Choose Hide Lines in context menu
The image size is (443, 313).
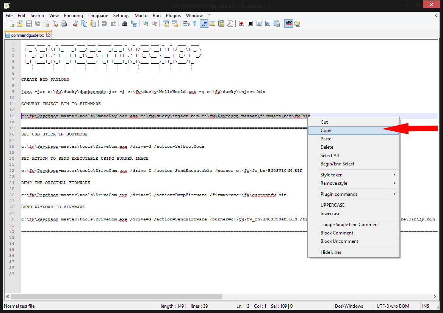pos(354,252)
